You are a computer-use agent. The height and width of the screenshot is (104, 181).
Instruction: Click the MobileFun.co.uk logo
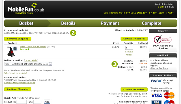[26, 8]
